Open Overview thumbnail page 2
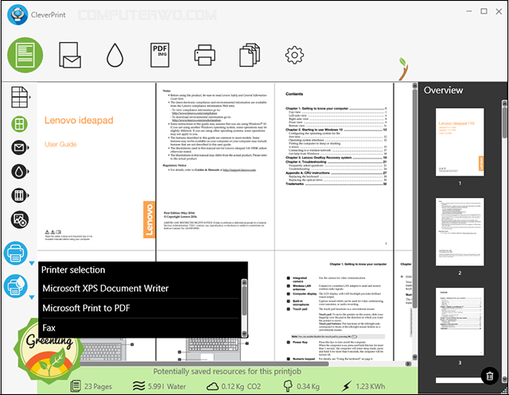Viewport: 509px width, 395px height. click(460, 232)
